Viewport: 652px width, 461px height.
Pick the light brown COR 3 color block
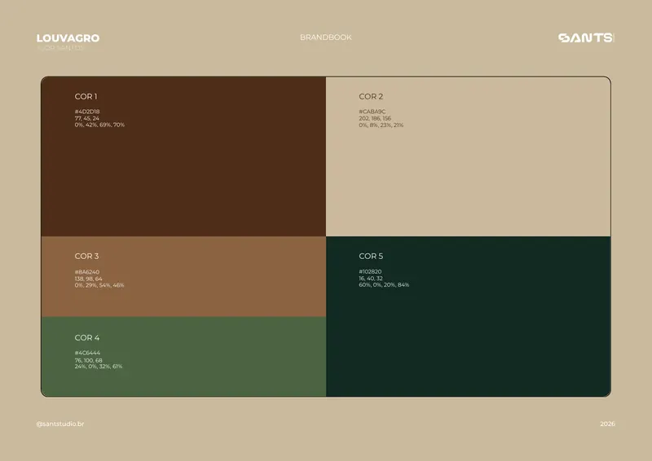pyautogui.click(x=183, y=276)
